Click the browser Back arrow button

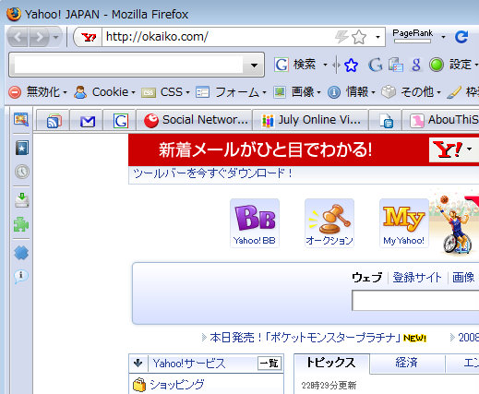(18, 37)
